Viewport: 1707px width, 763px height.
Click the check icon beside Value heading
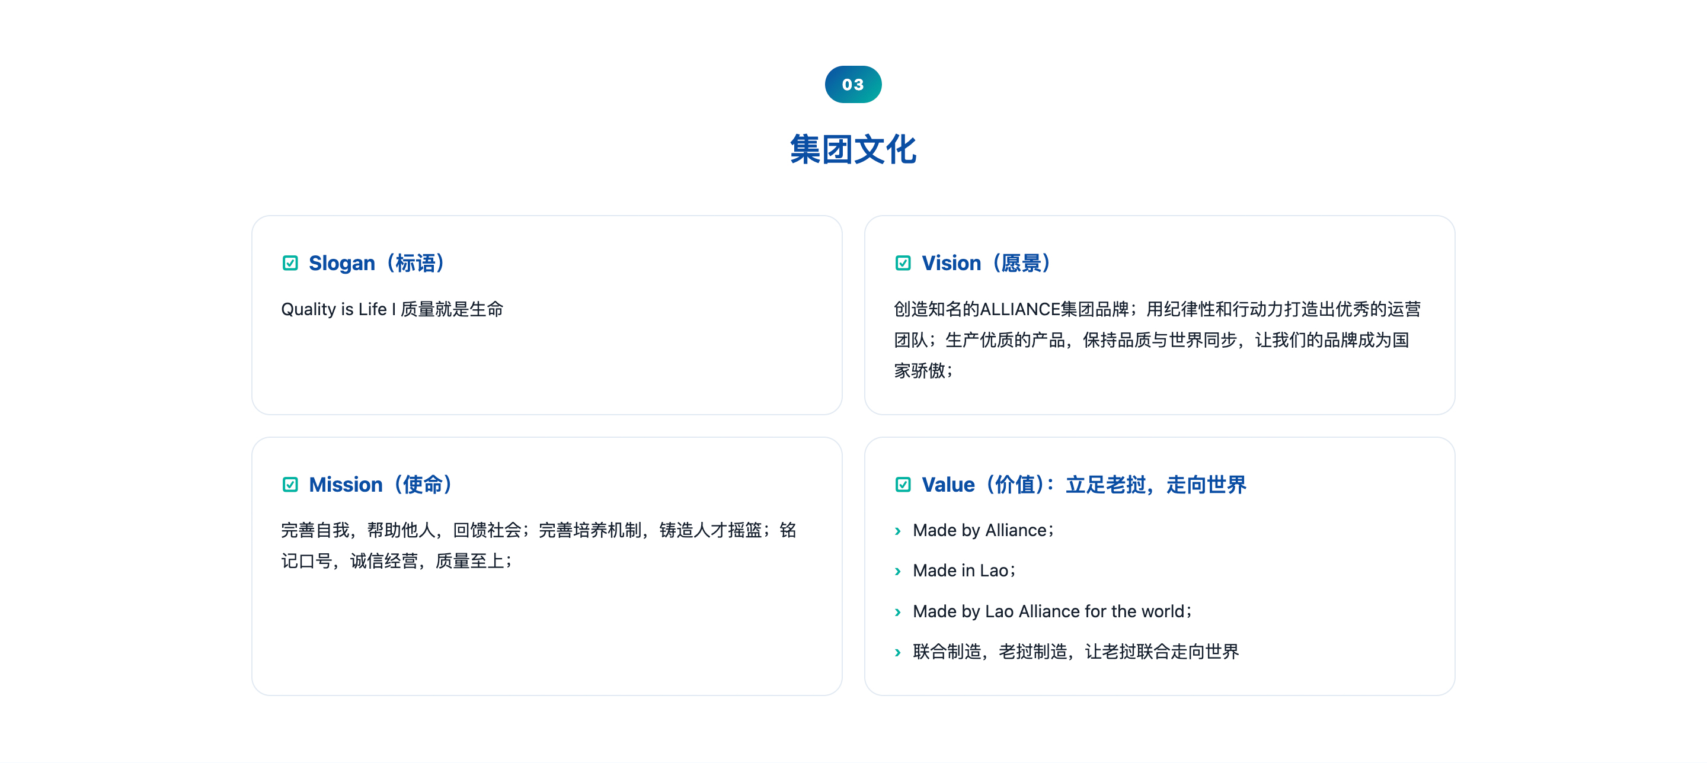coord(903,484)
